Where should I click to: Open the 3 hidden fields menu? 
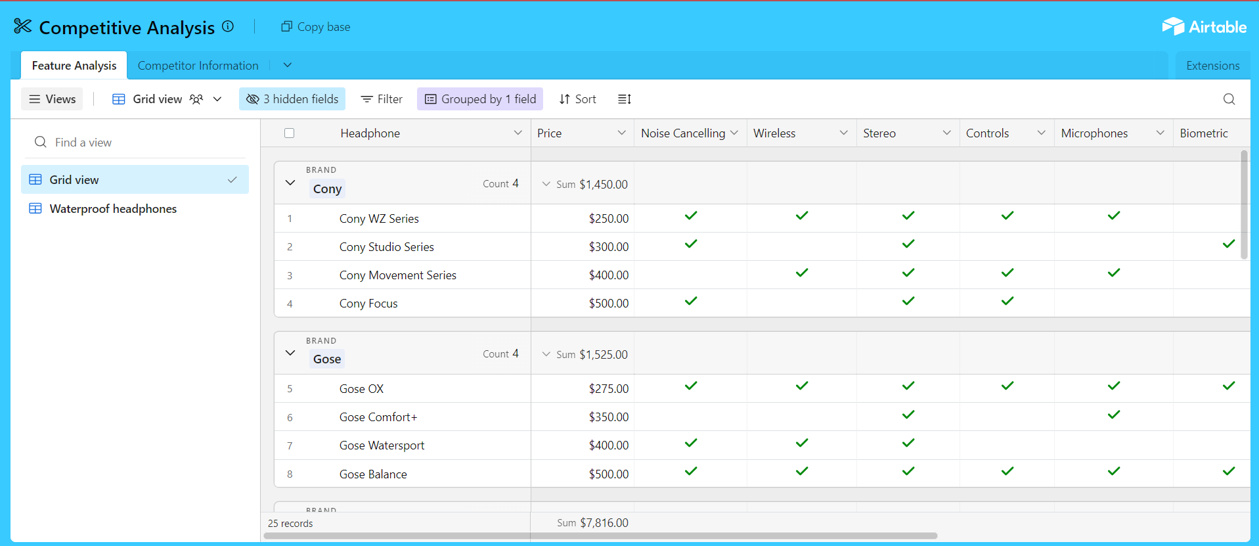(292, 99)
